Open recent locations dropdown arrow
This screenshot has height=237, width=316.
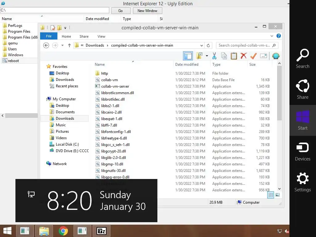tap(62, 45)
